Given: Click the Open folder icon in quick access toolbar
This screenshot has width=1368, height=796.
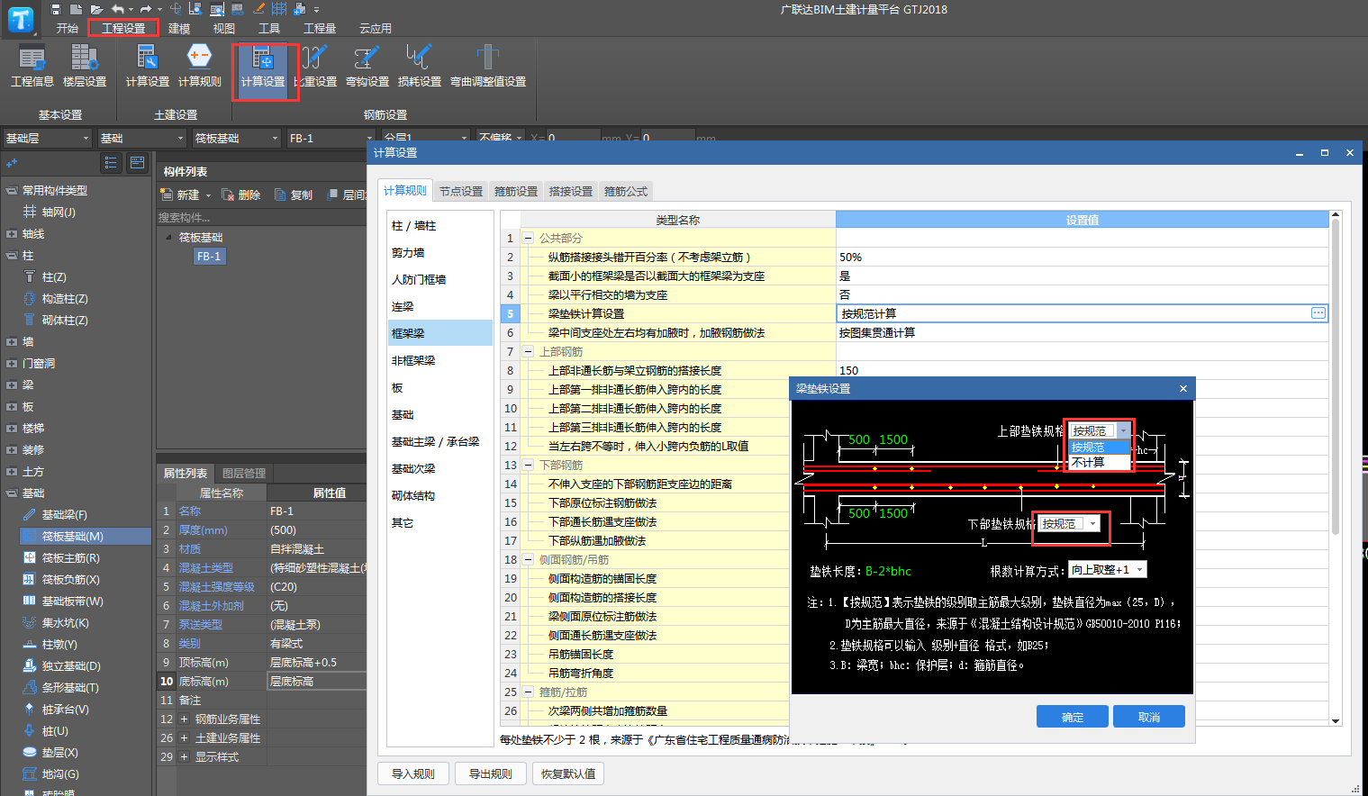Looking at the screenshot, I should click(96, 9).
